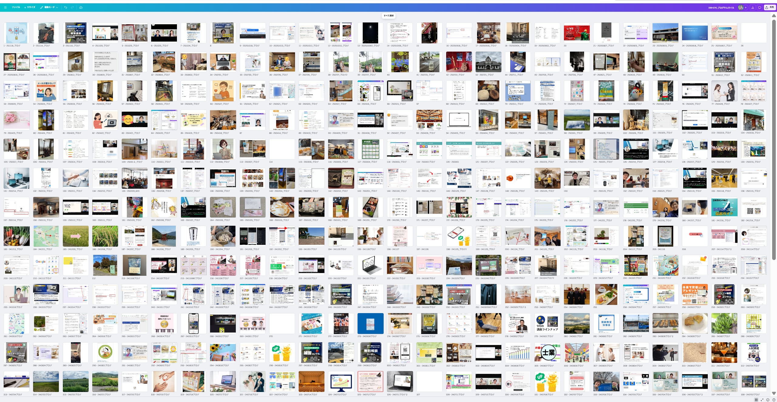Open the ファイル menu
The height and width of the screenshot is (402, 777).
click(x=16, y=7)
